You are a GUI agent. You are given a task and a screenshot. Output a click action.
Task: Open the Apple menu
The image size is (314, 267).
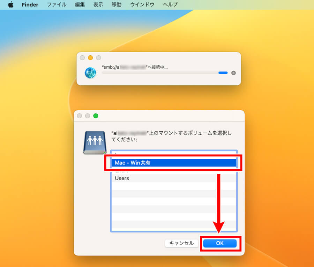click(x=11, y=5)
